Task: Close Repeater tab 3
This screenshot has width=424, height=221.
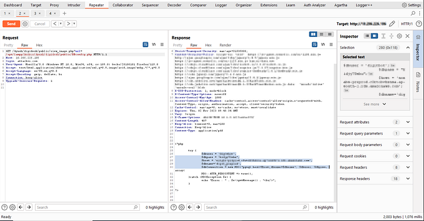Action: tap(39, 13)
